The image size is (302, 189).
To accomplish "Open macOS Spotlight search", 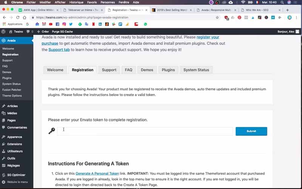I will click(x=282, y=2).
